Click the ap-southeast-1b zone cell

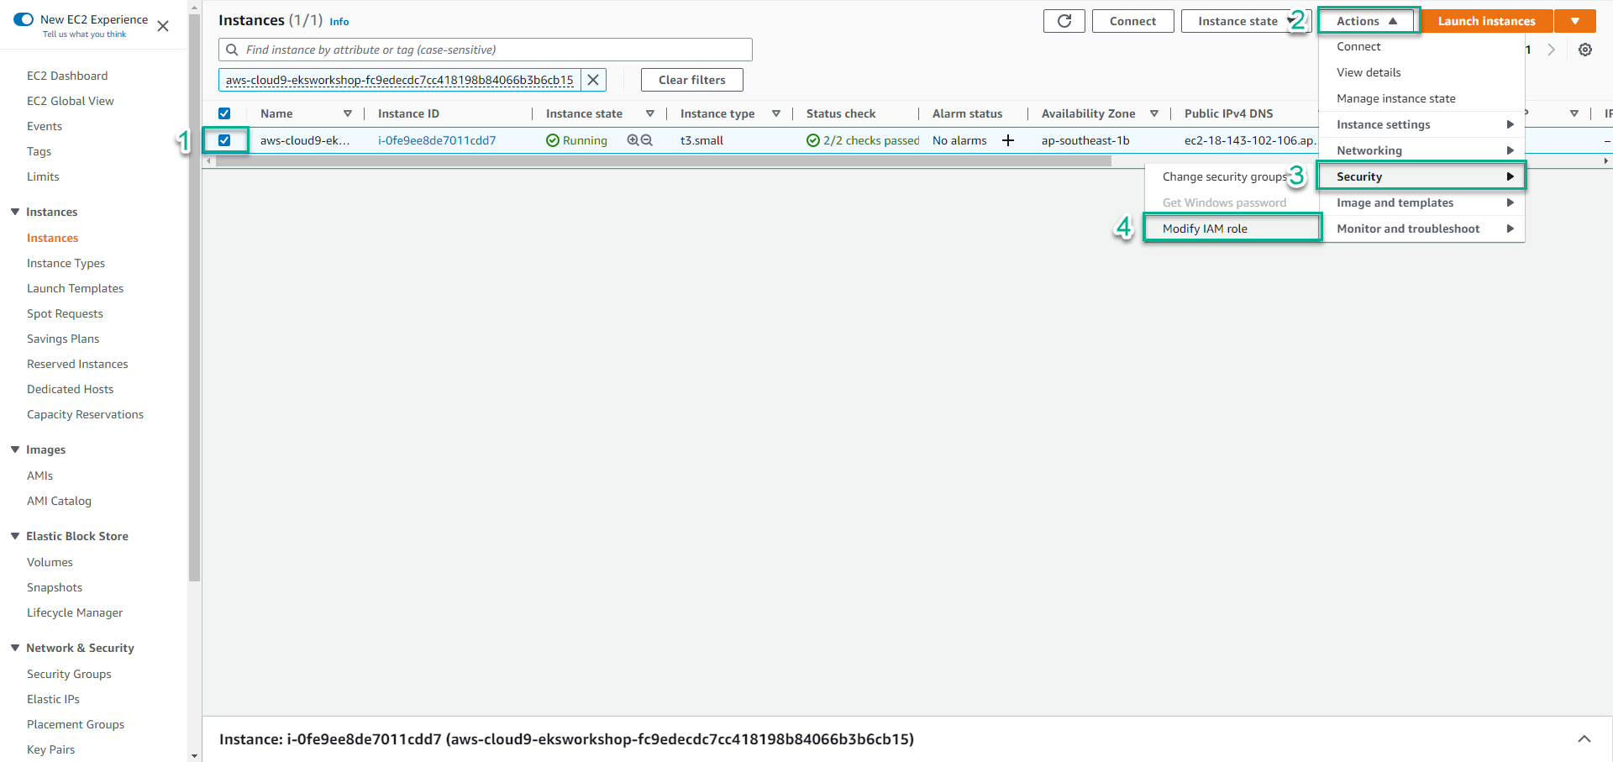1085,140
